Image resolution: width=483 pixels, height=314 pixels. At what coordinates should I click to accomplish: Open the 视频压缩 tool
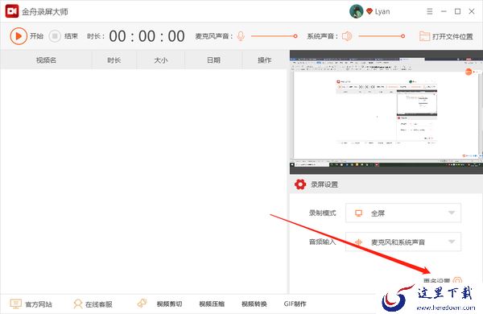pyautogui.click(x=212, y=304)
